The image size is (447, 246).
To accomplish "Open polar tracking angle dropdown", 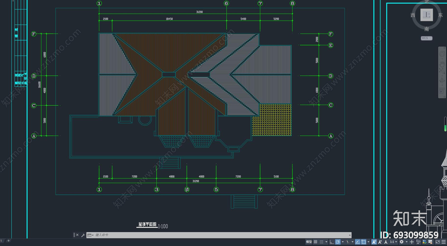I will click(x=343, y=242).
